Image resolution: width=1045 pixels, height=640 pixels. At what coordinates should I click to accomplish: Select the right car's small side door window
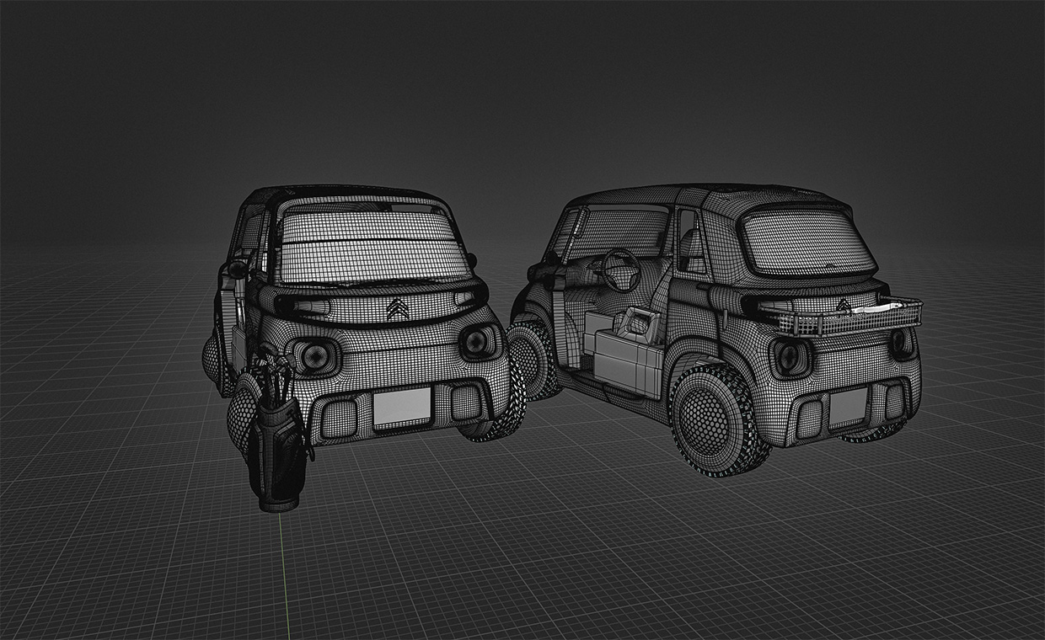point(689,242)
